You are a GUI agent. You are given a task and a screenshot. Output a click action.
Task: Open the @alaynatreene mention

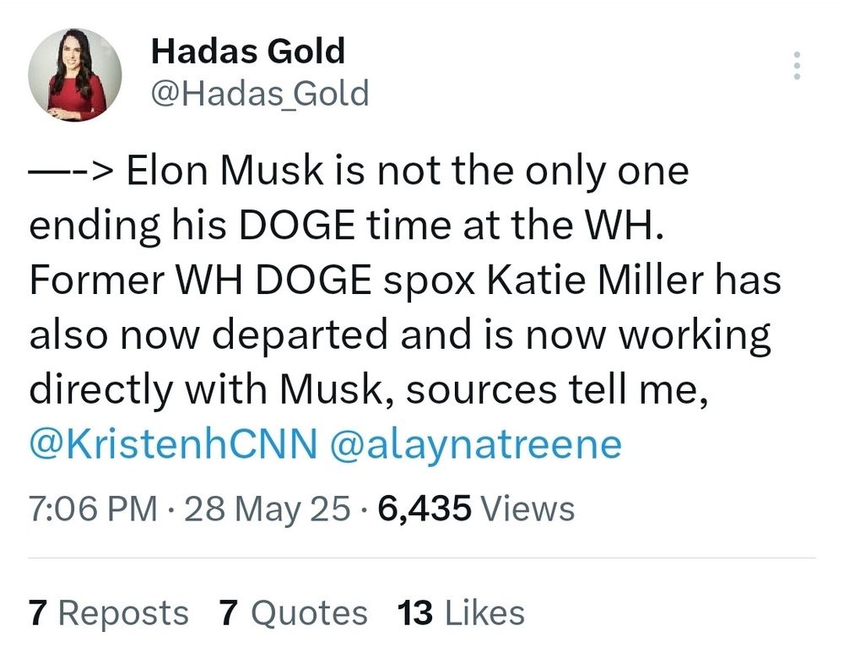[476, 444]
